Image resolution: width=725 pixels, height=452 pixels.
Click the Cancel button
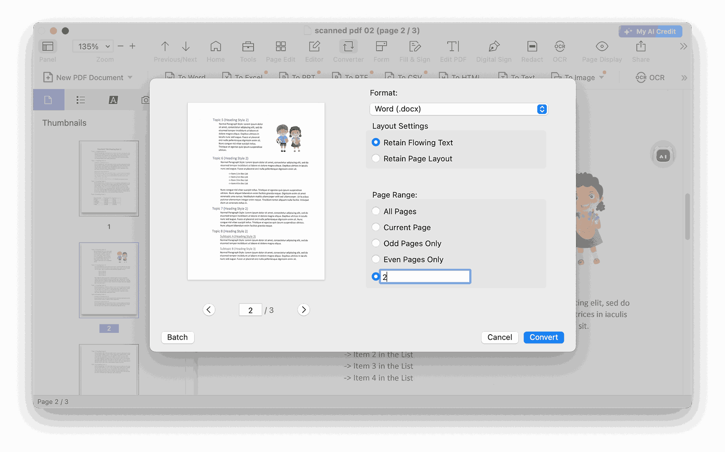(499, 337)
